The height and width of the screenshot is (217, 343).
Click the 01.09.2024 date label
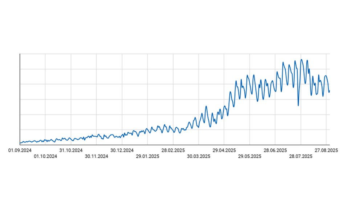pyautogui.click(x=20, y=150)
